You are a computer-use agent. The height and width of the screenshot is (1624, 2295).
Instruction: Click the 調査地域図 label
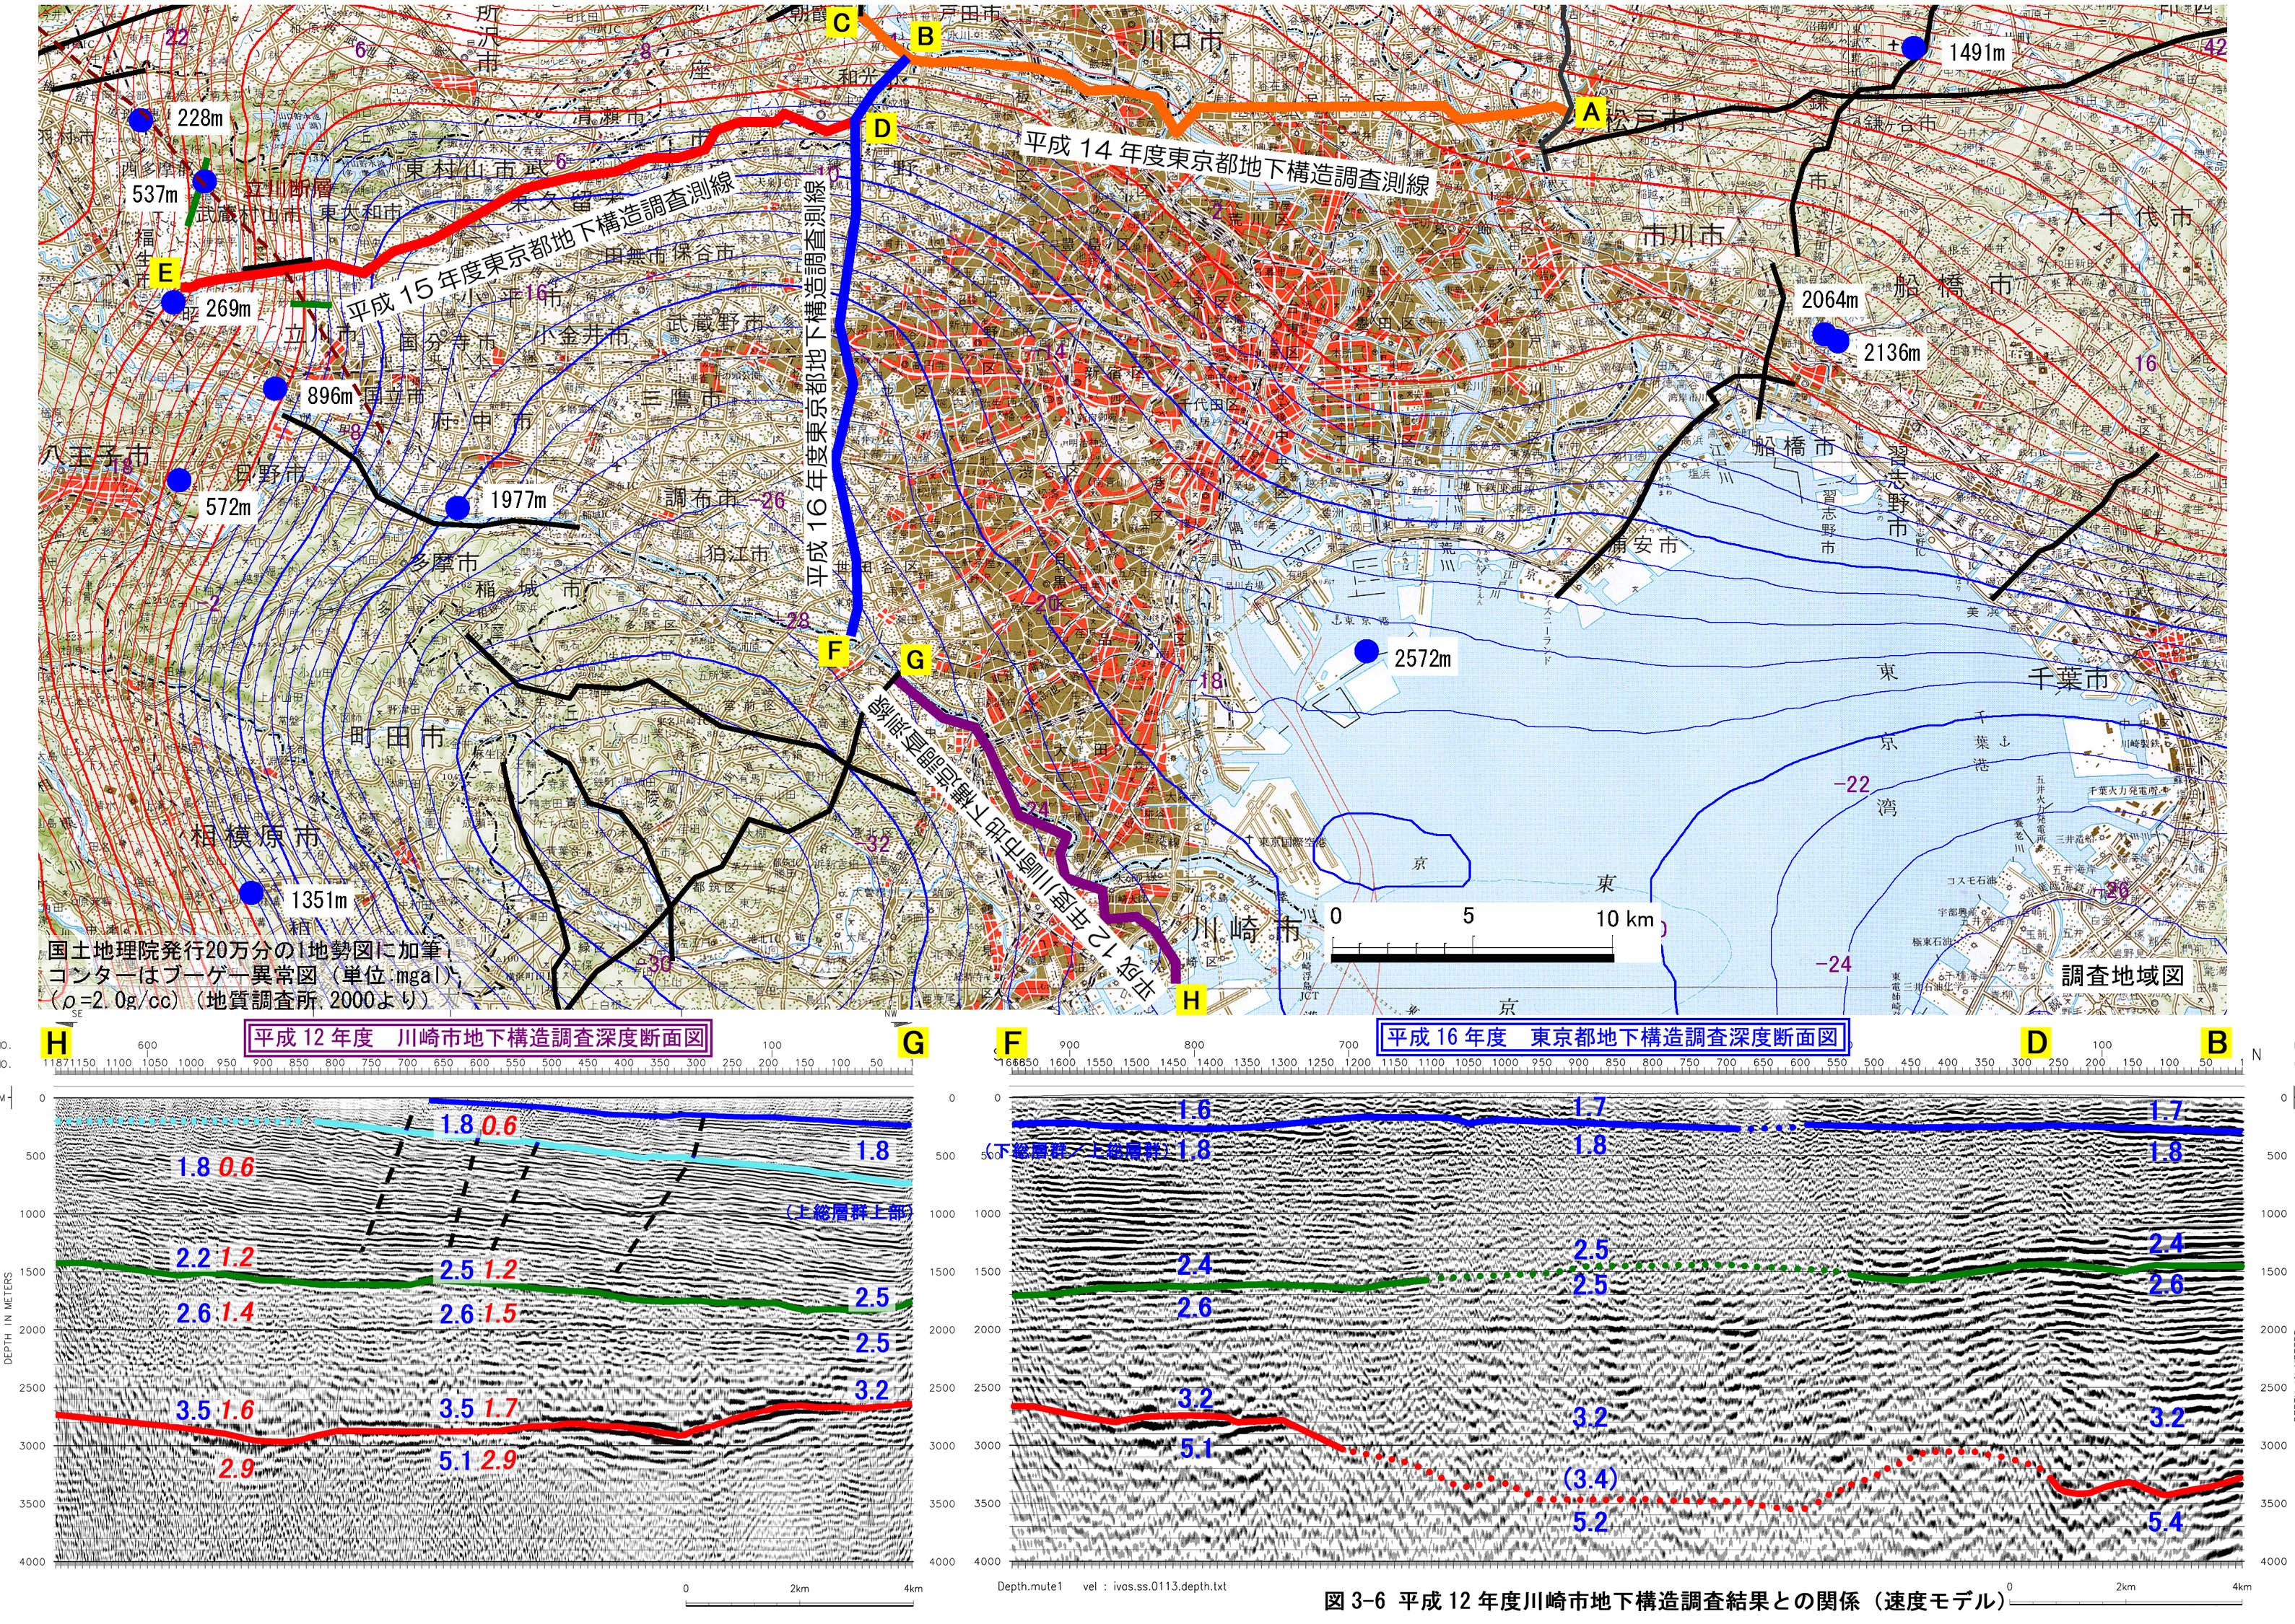coord(2123,975)
